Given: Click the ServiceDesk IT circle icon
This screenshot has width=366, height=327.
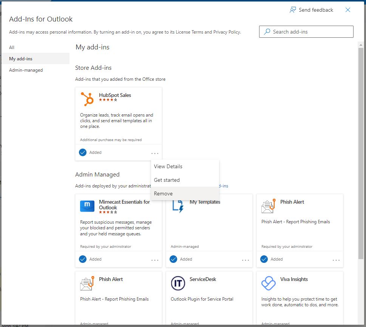Looking at the screenshot, I should pyautogui.click(x=178, y=283).
